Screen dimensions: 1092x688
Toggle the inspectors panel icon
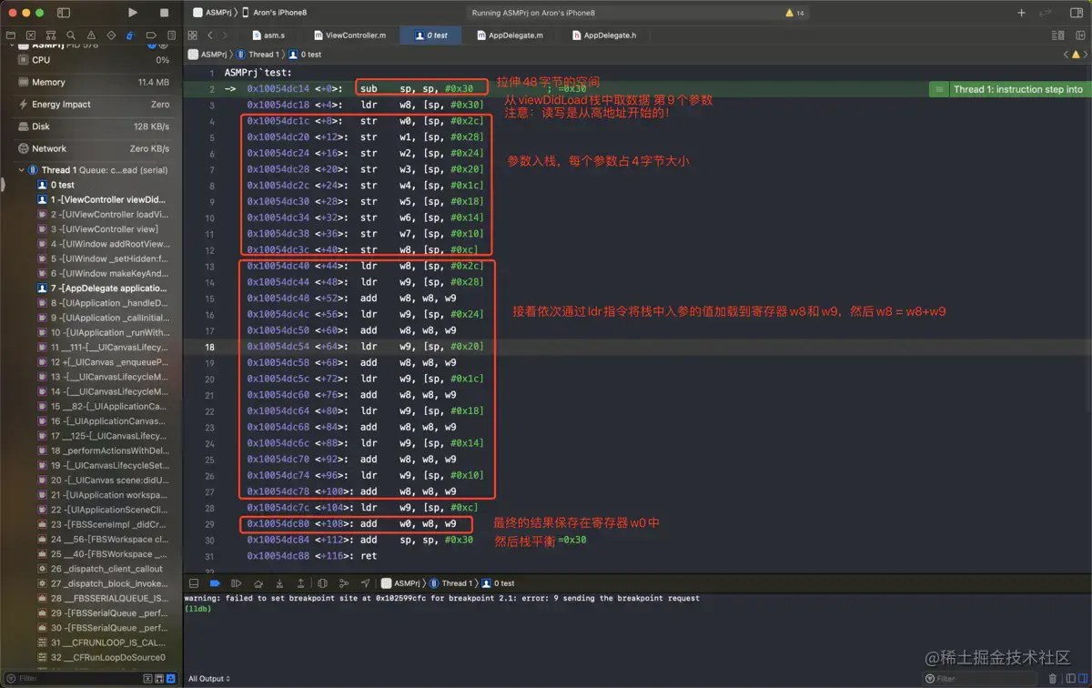click(1077, 13)
